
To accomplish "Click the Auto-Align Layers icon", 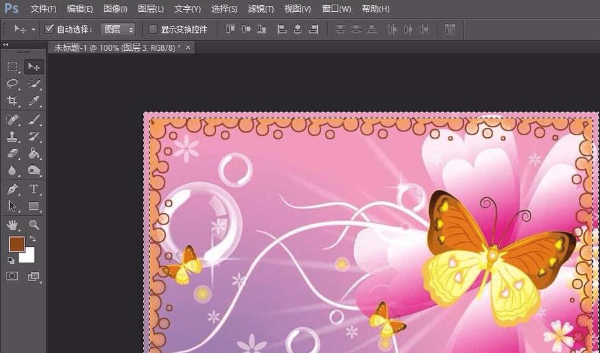I will (x=450, y=29).
